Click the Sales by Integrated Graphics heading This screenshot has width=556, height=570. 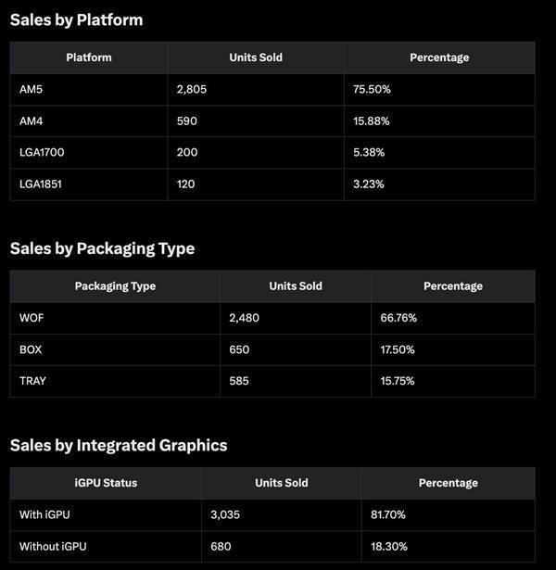pyautogui.click(x=119, y=445)
